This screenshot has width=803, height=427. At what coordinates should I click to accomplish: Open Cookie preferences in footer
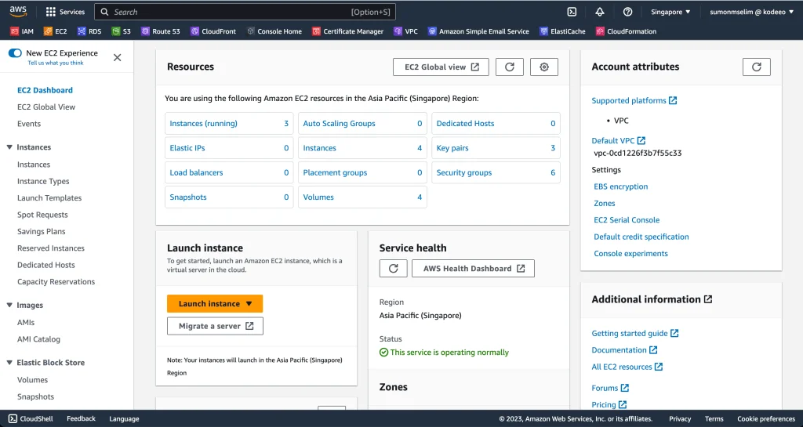[766, 419]
